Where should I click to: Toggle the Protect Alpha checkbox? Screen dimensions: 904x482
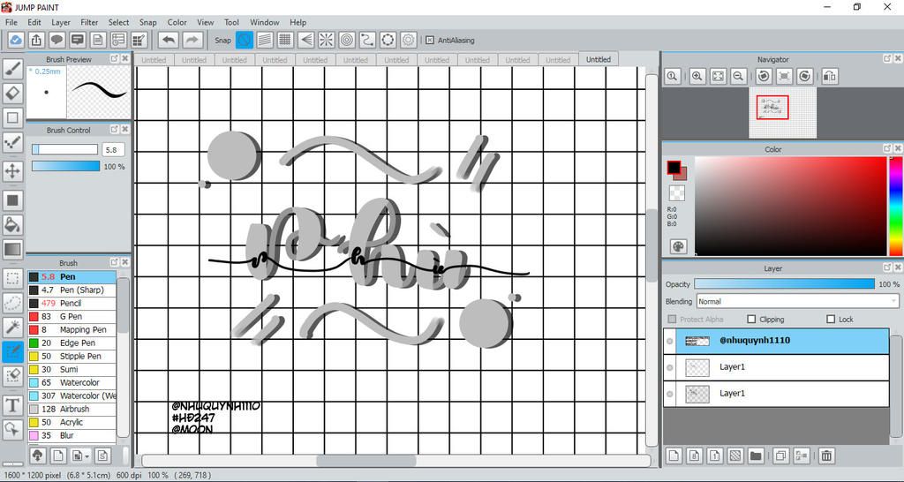(672, 319)
